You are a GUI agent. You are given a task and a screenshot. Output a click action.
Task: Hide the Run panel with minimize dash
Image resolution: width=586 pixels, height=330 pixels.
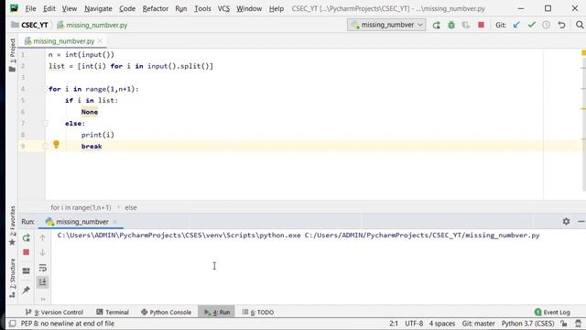[x=581, y=222]
